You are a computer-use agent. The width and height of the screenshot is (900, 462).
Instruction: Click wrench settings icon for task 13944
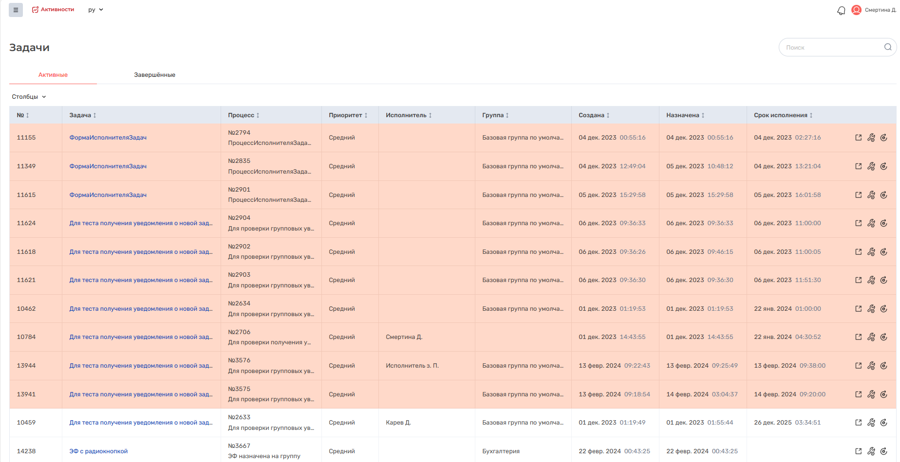[x=871, y=366]
